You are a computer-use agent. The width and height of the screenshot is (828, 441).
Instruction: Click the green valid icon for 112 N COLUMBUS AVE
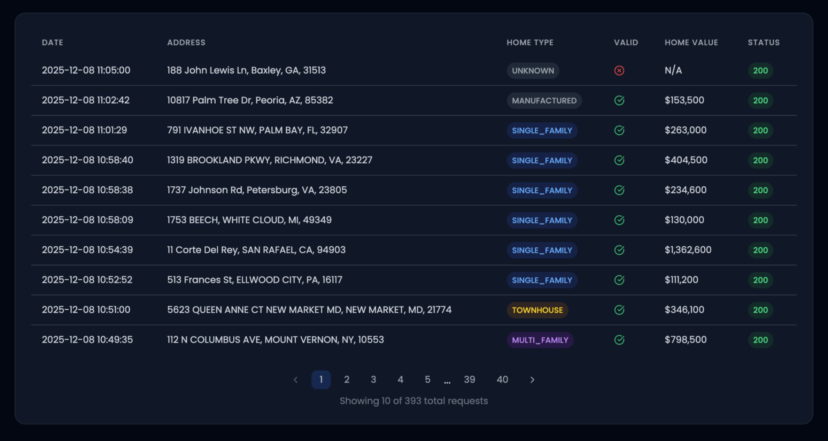tap(619, 339)
